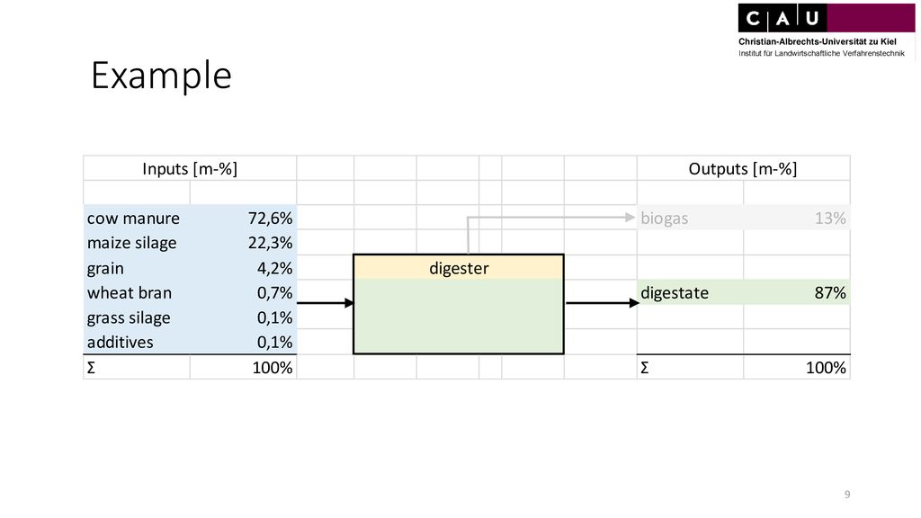
Task: Click the slide number 9
Action: 847,495
